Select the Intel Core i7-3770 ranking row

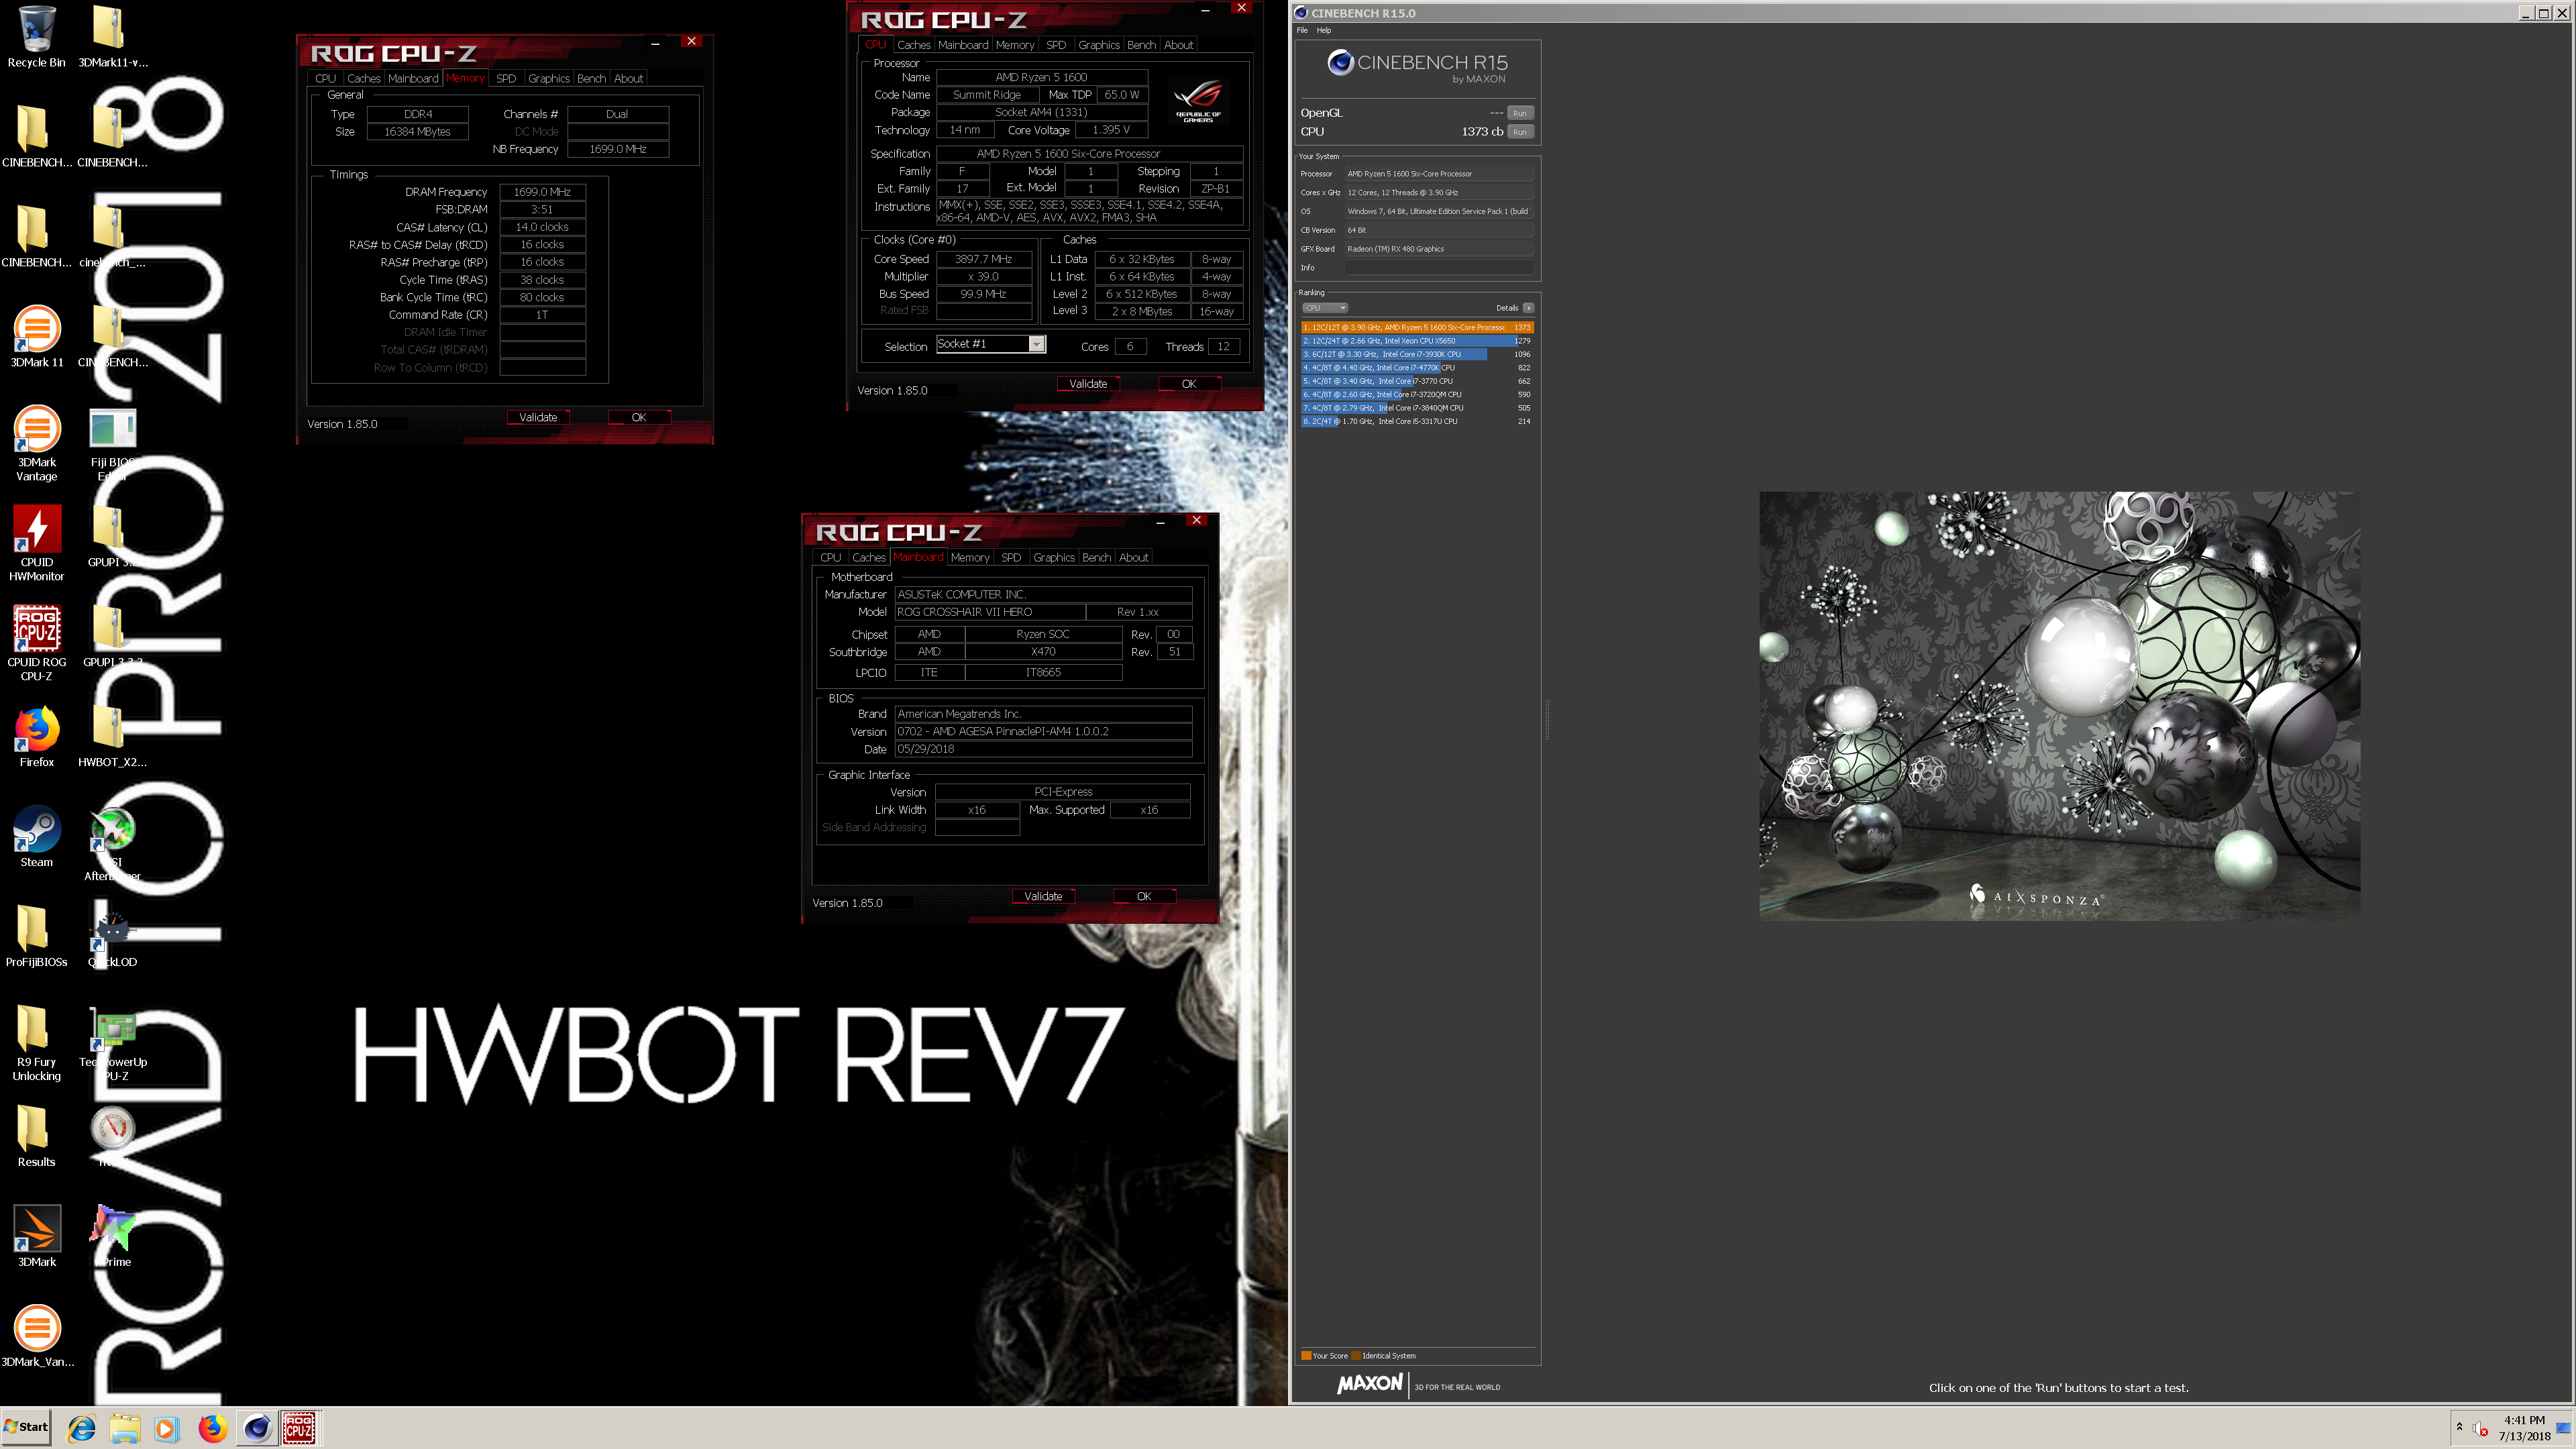point(1416,381)
